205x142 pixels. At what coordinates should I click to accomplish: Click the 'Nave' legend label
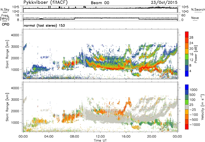click(x=195, y=18)
